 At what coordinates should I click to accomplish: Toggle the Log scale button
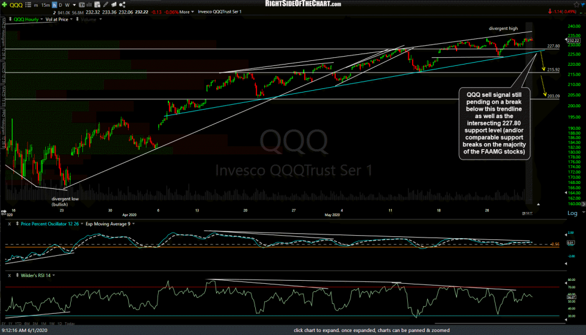click(x=572, y=213)
